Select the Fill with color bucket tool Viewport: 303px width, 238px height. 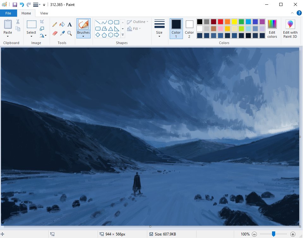coord(62,25)
